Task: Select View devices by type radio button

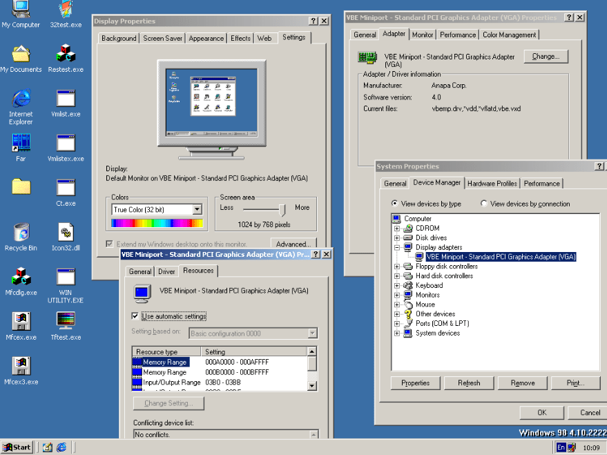Action: 394,203
